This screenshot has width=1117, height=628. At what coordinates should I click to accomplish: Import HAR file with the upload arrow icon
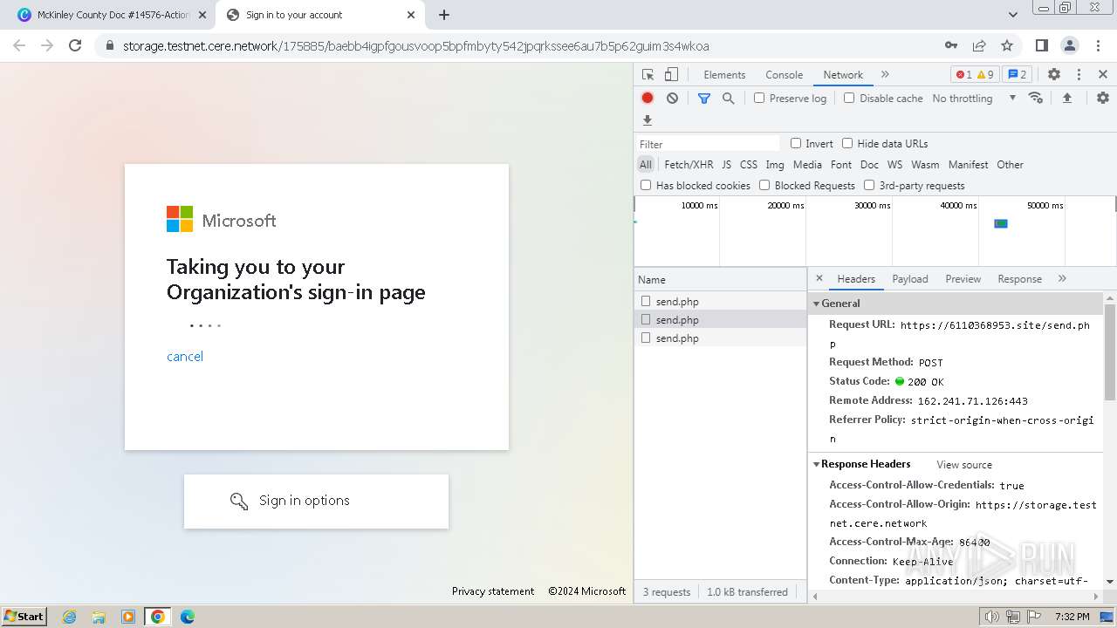1066,99
